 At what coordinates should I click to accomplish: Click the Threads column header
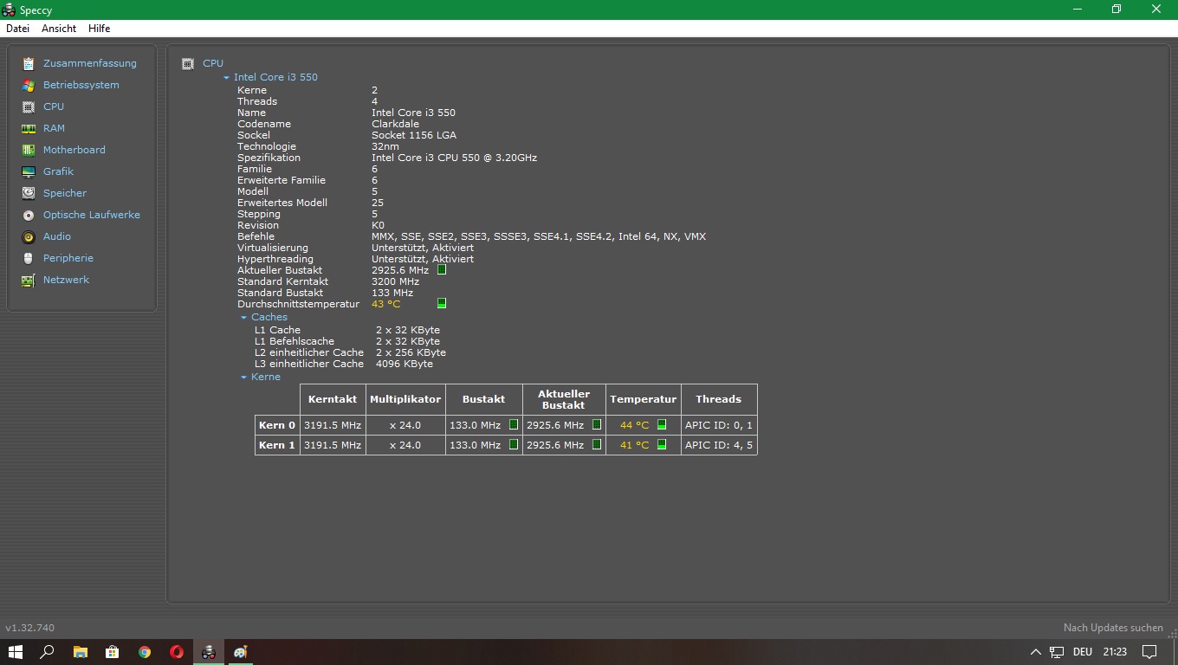point(719,399)
